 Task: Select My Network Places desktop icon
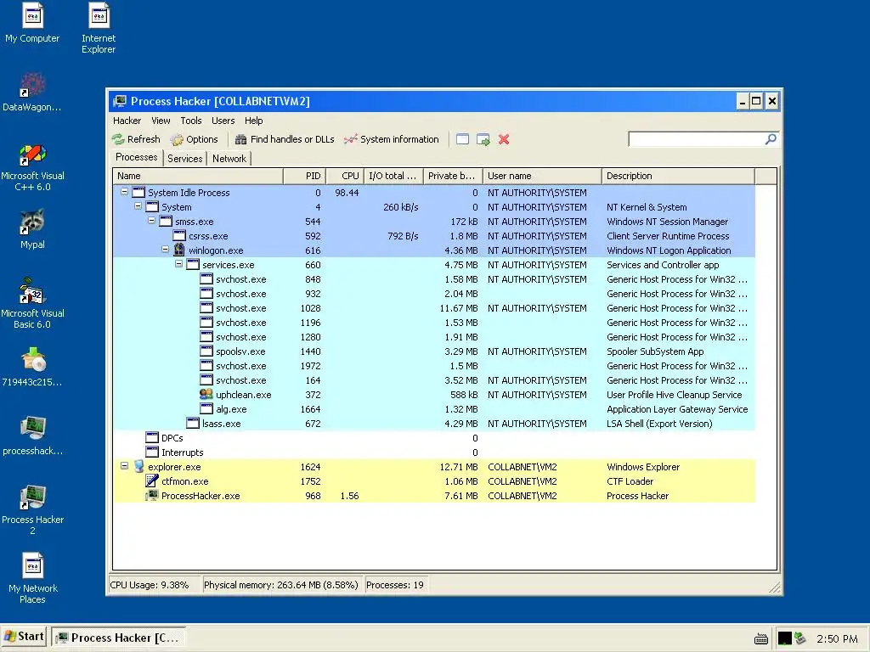pos(32,577)
